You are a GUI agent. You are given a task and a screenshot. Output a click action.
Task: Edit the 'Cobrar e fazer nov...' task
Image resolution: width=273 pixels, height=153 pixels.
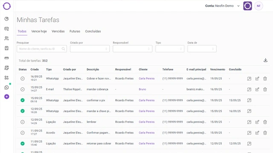pos(257,79)
